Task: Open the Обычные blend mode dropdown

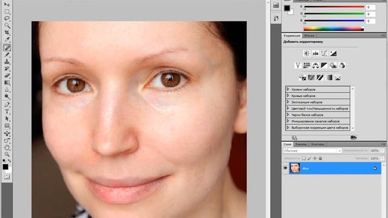Action: pos(312,151)
